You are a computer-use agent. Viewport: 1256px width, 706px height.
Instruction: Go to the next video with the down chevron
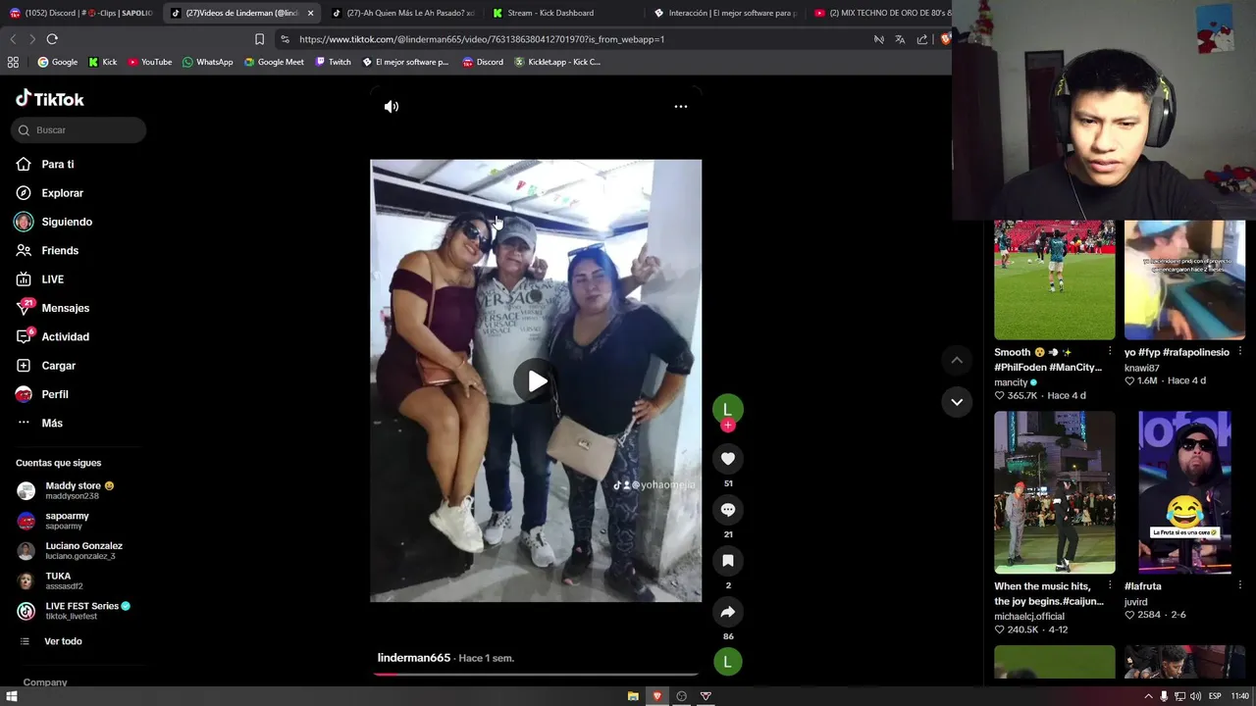click(957, 402)
